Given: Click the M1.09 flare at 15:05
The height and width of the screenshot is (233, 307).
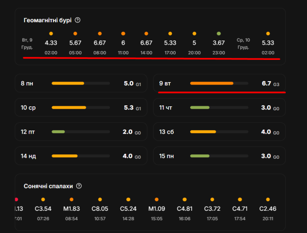Looking at the screenshot, I should 156,209.
